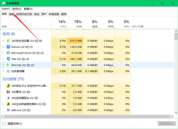Click the 应用 (6) group heading
The height and width of the screenshot is (129, 178).
click(9, 34)
